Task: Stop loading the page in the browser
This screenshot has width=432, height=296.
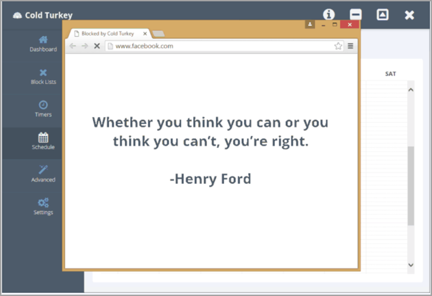Action: 97,46
